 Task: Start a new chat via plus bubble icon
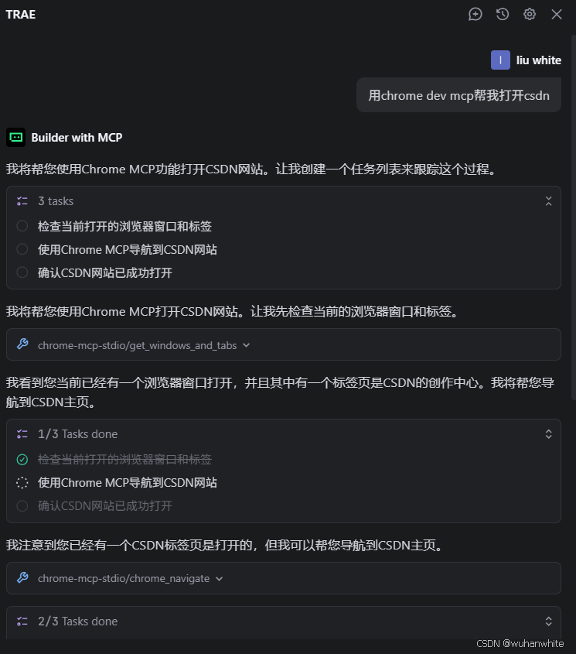[x=475, y=15]
